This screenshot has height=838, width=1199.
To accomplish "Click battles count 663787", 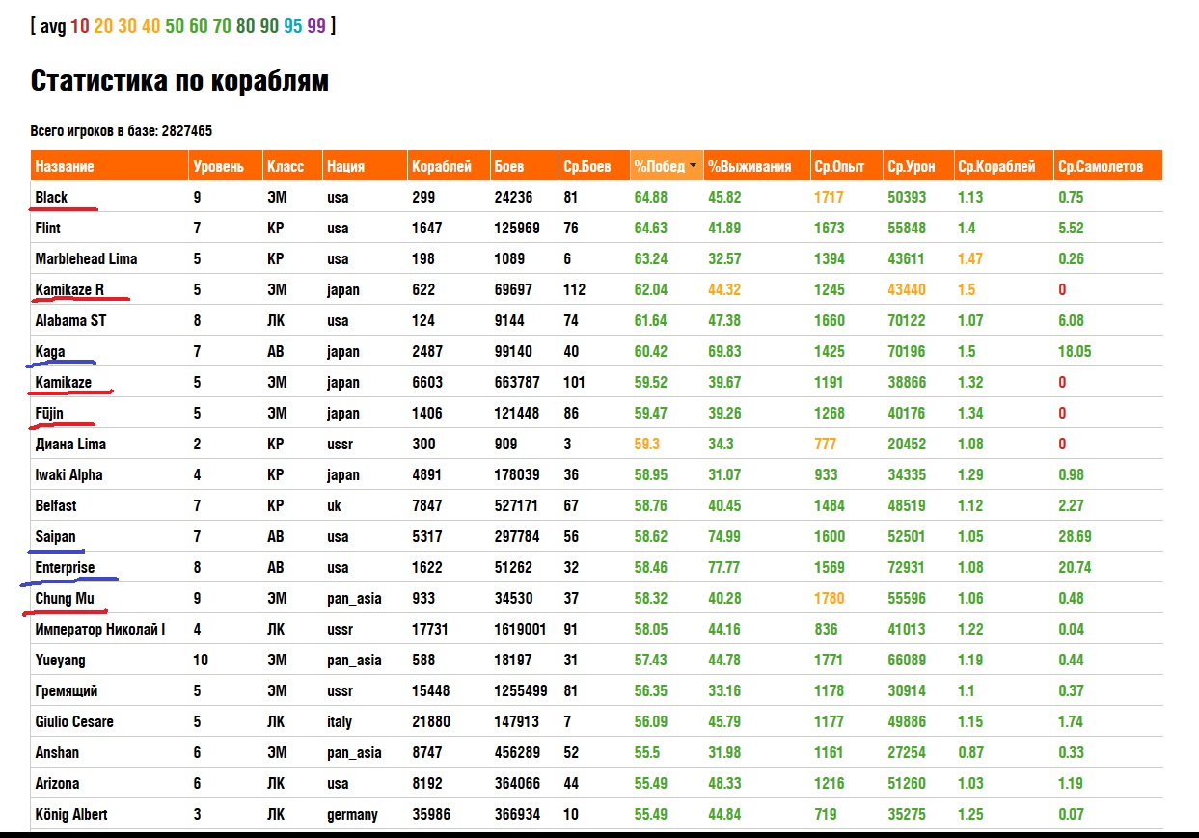I will [x=522, y=382].
